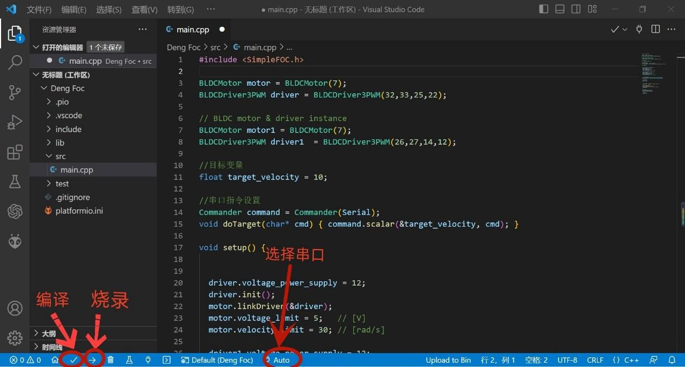Viewport: 685px width, 367px height.
Task: Open platformio.ini in the explorer
Action: (79, 211)
